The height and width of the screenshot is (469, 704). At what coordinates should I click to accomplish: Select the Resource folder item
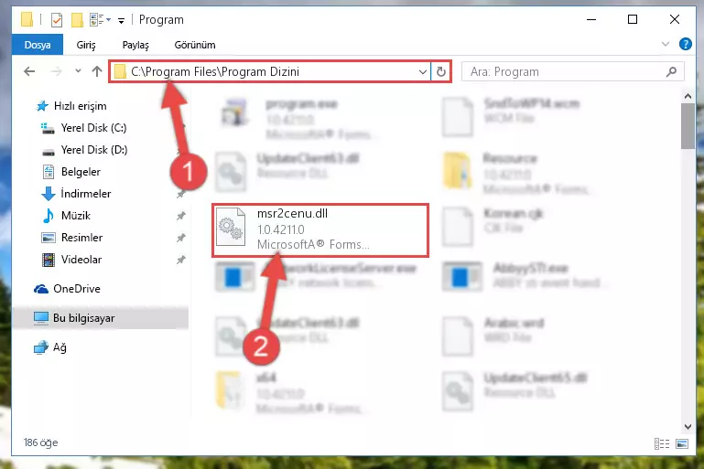click(516, 176)
